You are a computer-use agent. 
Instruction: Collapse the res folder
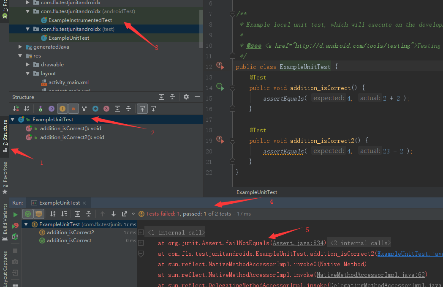[20, 56]
